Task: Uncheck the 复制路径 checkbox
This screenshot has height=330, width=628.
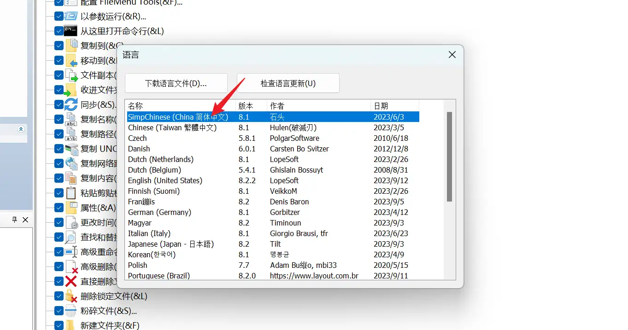Action: tap(59, 134)
